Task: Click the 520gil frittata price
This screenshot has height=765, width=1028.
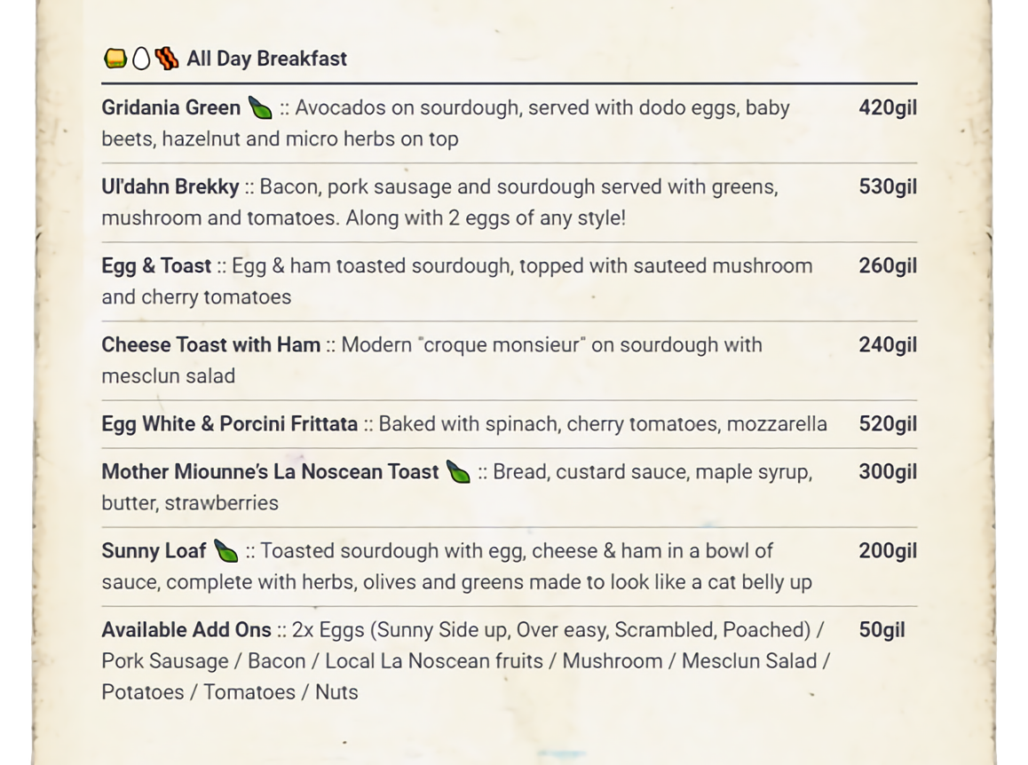Action: coord(887,424)
